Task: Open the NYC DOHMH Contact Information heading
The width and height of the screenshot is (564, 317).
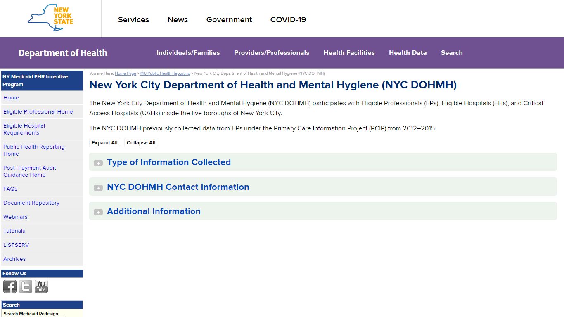Action: coord(178,187)
